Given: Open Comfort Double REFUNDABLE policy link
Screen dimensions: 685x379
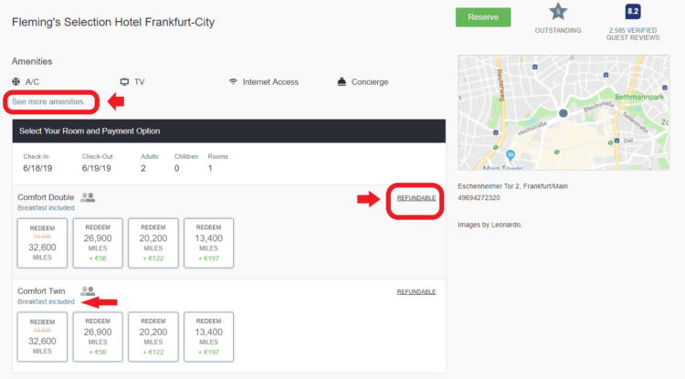Looking at the screenshot, I should point(416,198).
